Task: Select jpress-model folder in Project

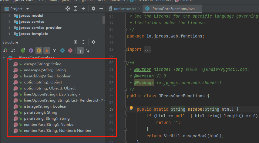Action: pyautogui.click(x=31, y=16)
